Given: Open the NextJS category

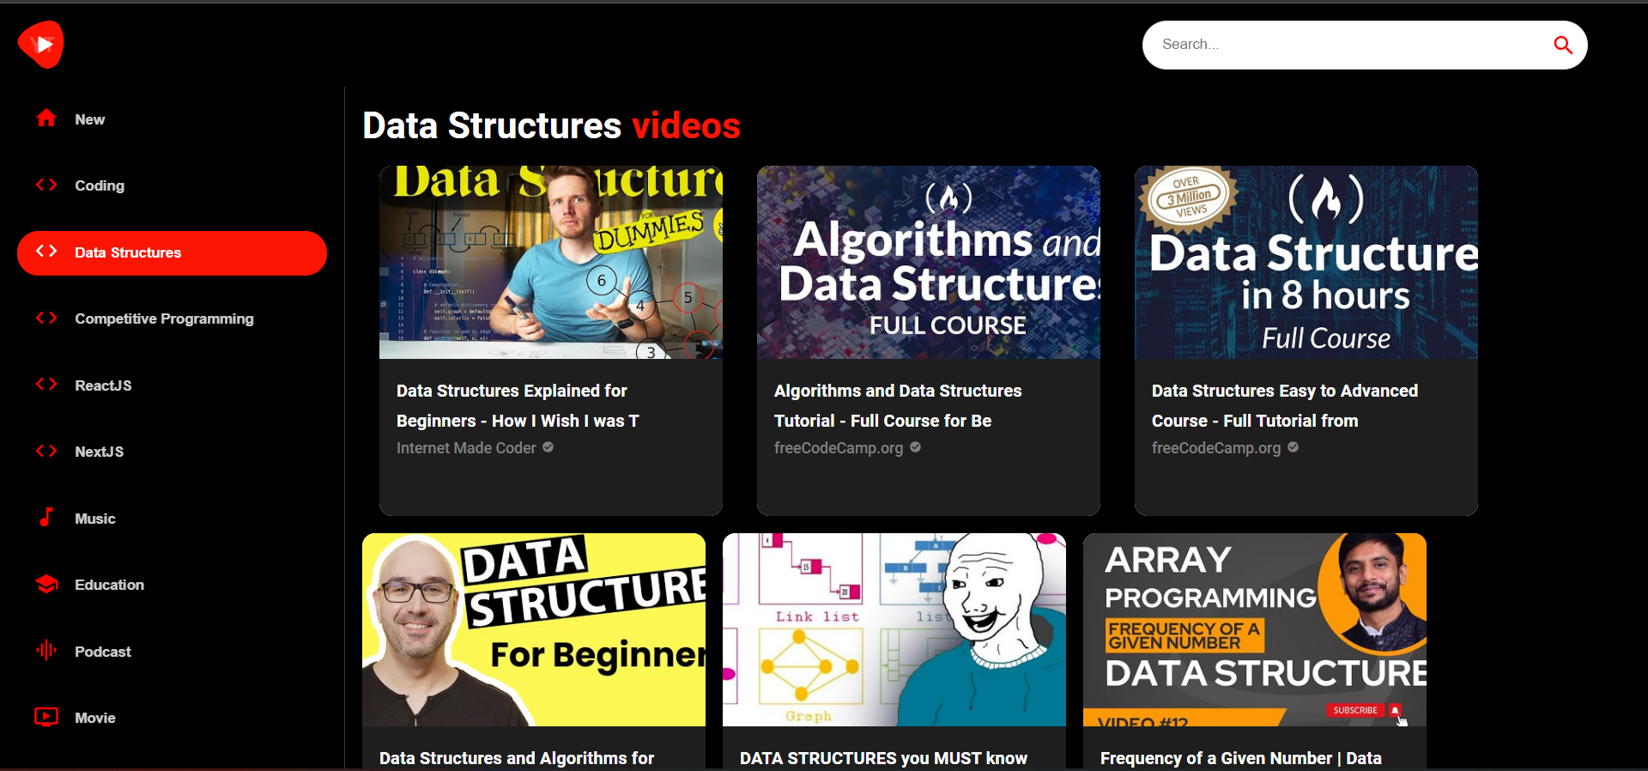Looking at the screenshot, I should [172, 452].
